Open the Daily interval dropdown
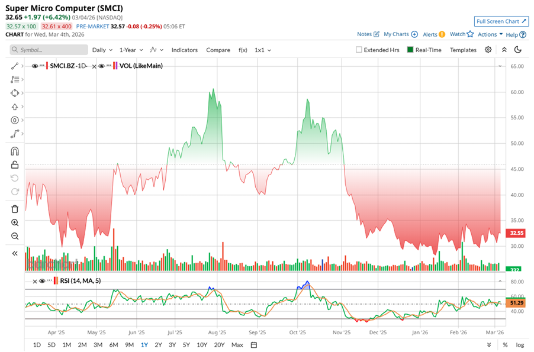The image size is (534, 352). click(x=102, y=50)
